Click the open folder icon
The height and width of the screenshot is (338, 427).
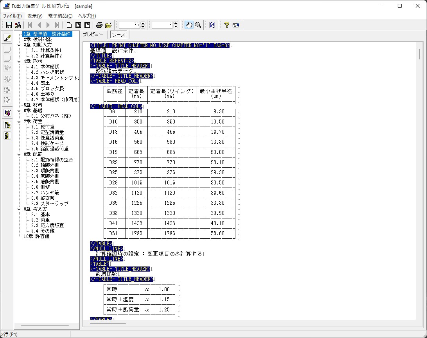(x=108, y=25)
